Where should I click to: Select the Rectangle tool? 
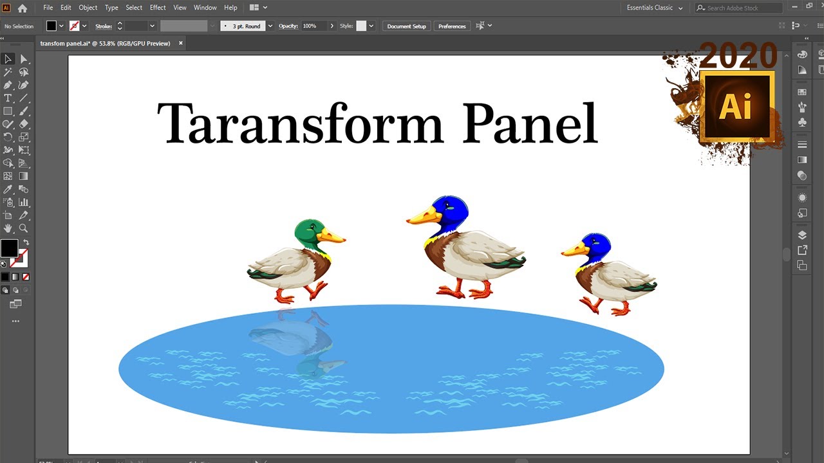[8, 111]
